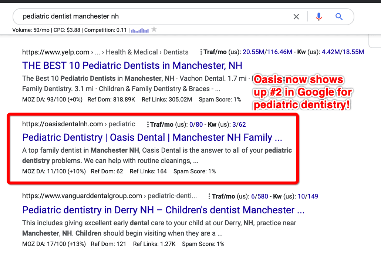
Task: Open the three-dot menu of the Yelp result
Action: click(x=201, y=52)
